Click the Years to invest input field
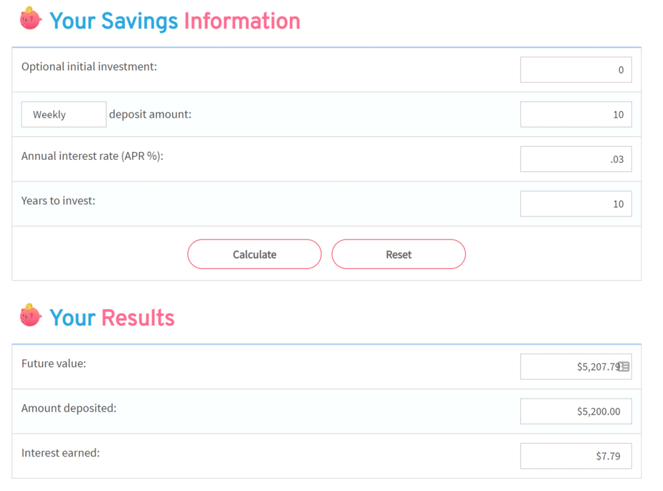This screenshot has width=663, height=491. (576, 204)
